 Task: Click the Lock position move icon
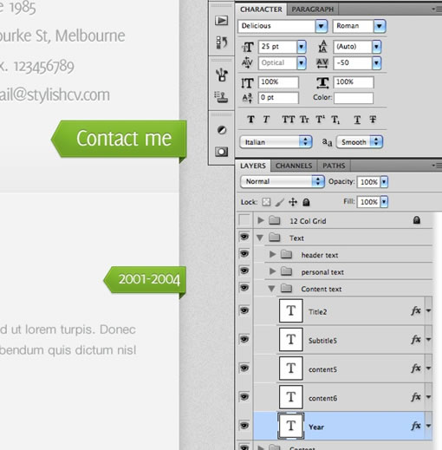click(x=293, y=202)
